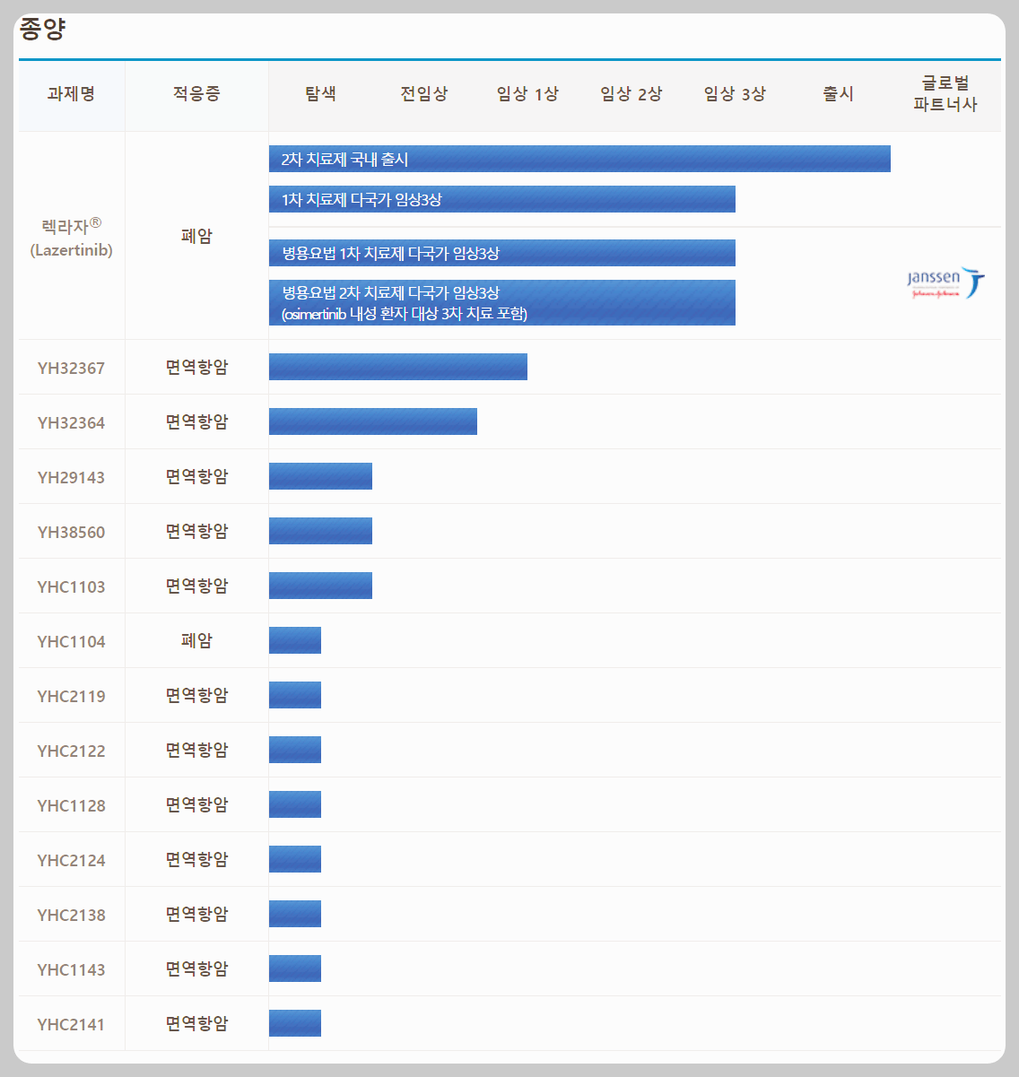Screen dimensions: 1019x1077
Task: Click the '2차 치료제 국내 출시' progress bar
Action: [579, 159]
